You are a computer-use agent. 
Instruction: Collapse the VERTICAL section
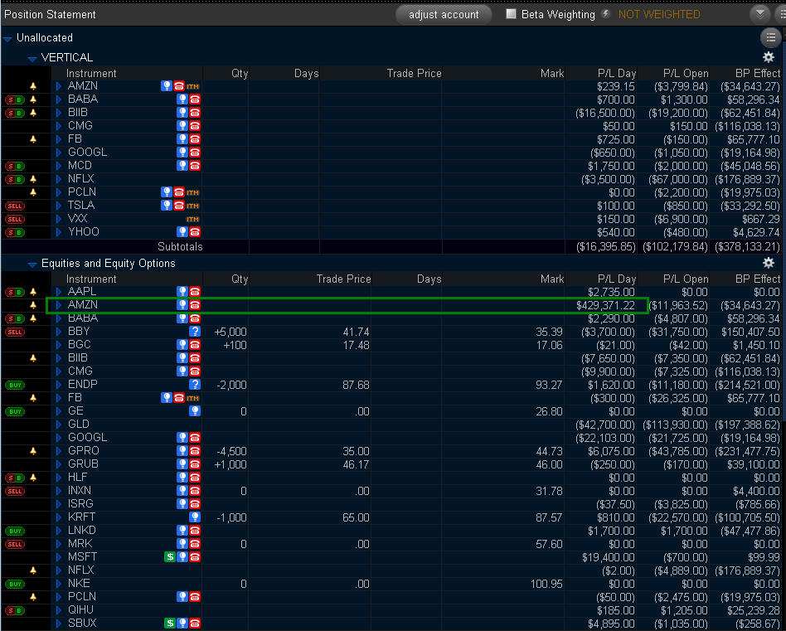(x=32, y=58)
